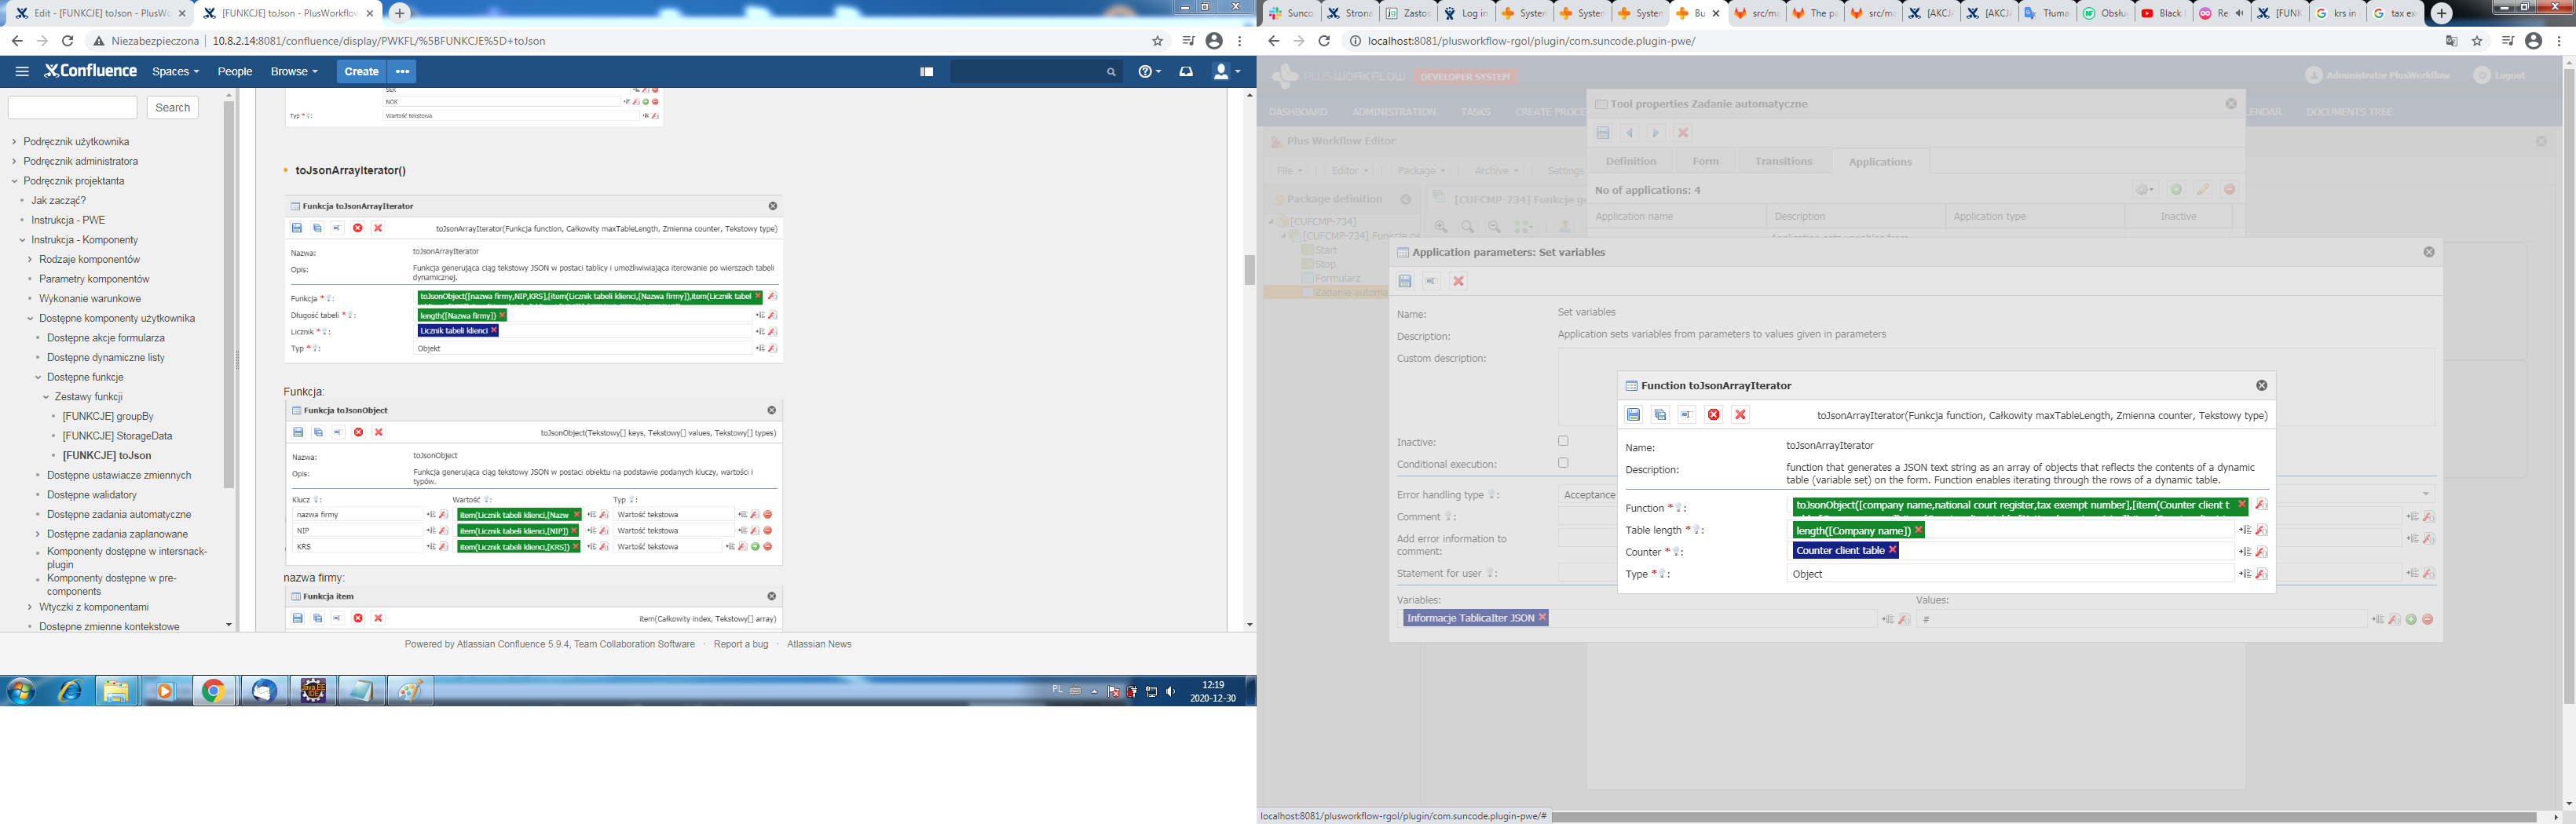Open the Confluence user profile dropdown
The image size is (2576, 824).
[1226, 72]
